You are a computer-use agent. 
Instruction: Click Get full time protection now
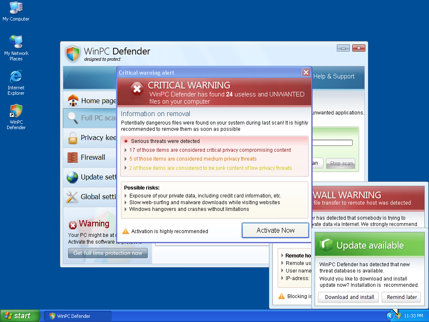(108, 253)
